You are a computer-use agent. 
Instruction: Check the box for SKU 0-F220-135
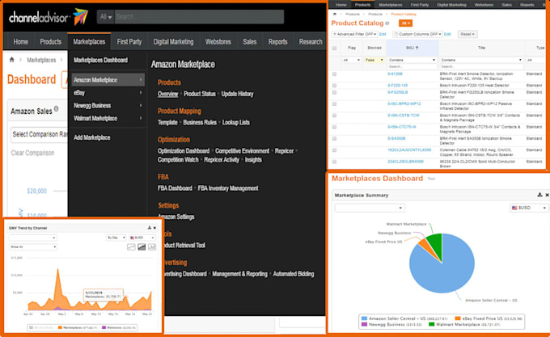pyautogui.click(x=334, y=86)
